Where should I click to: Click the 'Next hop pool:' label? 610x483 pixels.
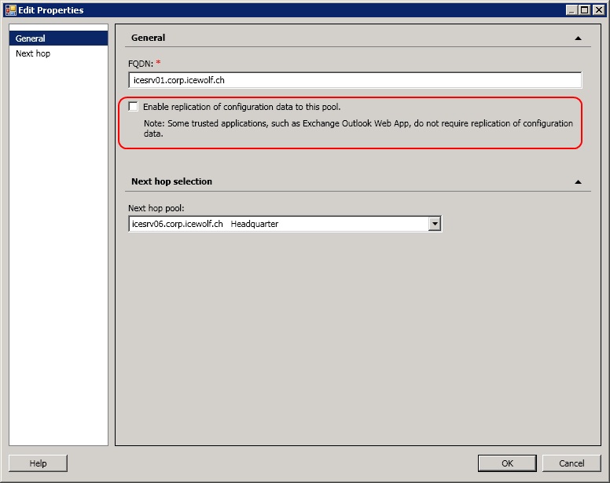pyautogui.click(x=156, y=208)
